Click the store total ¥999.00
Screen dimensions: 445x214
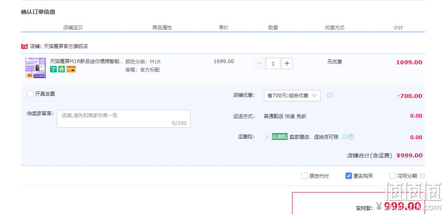pyautogui.click(x=410, y=155)
